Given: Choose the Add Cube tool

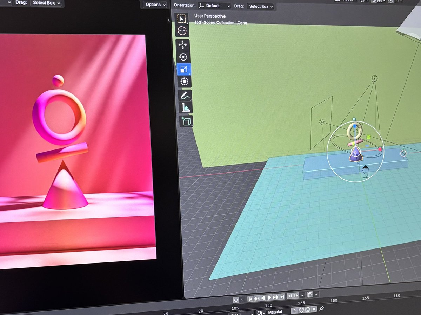Looking at the screenshot, I should pos(186,121).
